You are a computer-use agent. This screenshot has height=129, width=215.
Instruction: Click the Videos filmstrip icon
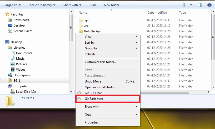13,69
